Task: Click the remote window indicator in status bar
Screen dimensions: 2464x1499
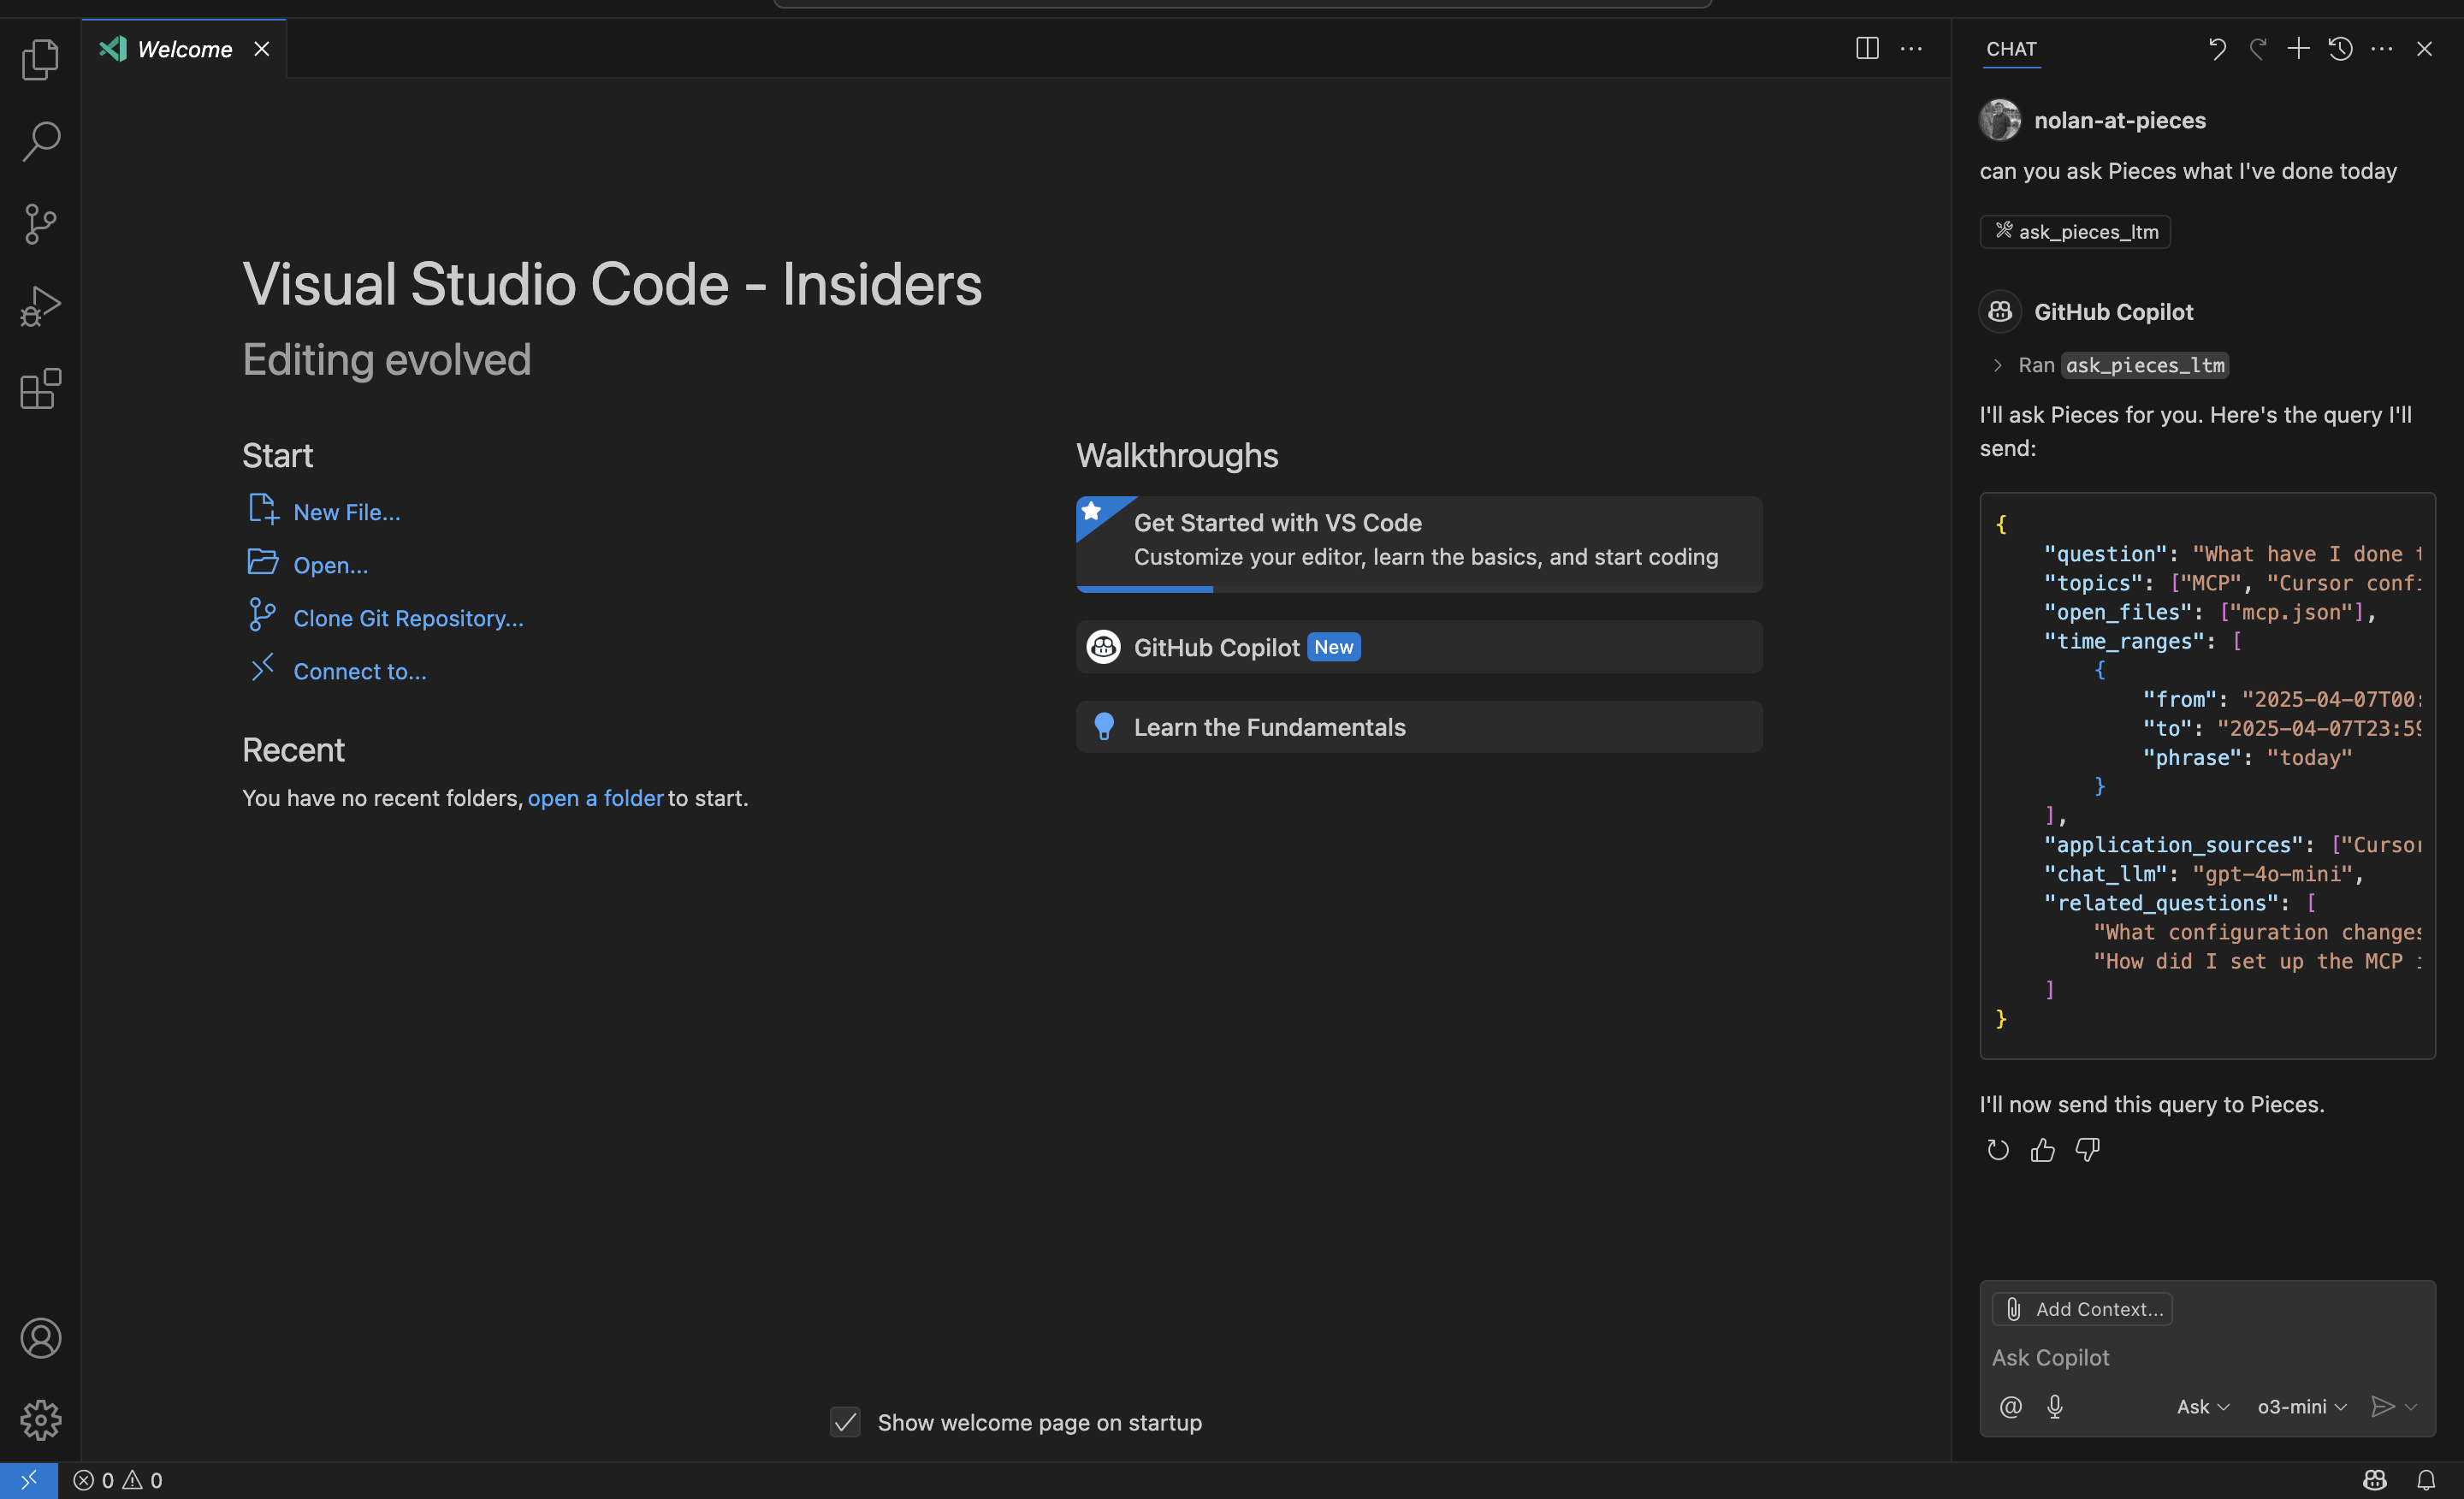Action: tap(28, 1480)
